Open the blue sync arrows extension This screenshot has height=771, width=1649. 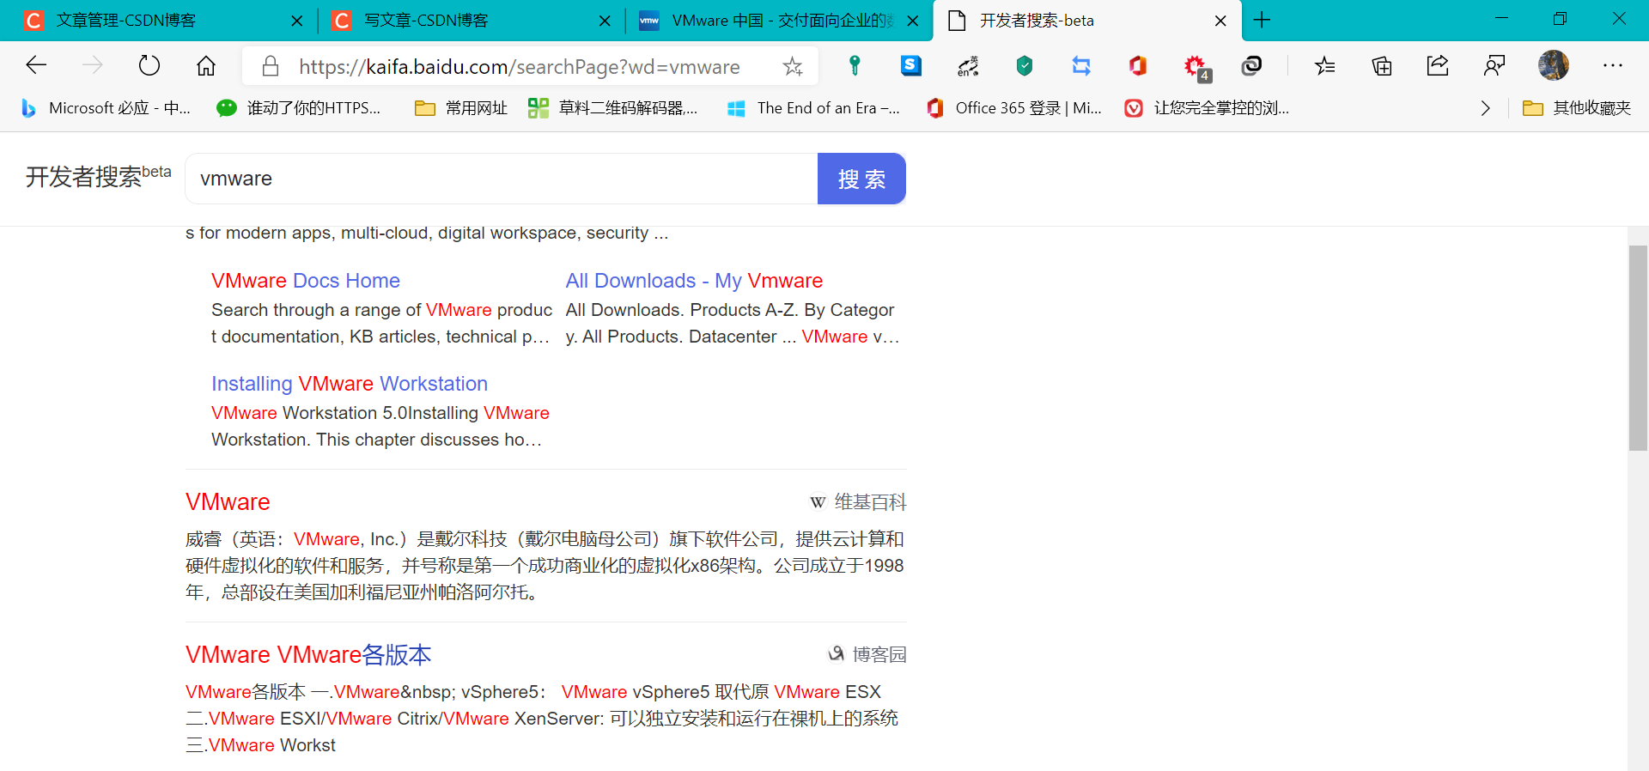(1081, 65)
